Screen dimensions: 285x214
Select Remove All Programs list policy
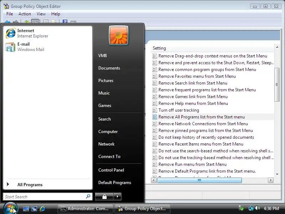[x=202, y=117]
